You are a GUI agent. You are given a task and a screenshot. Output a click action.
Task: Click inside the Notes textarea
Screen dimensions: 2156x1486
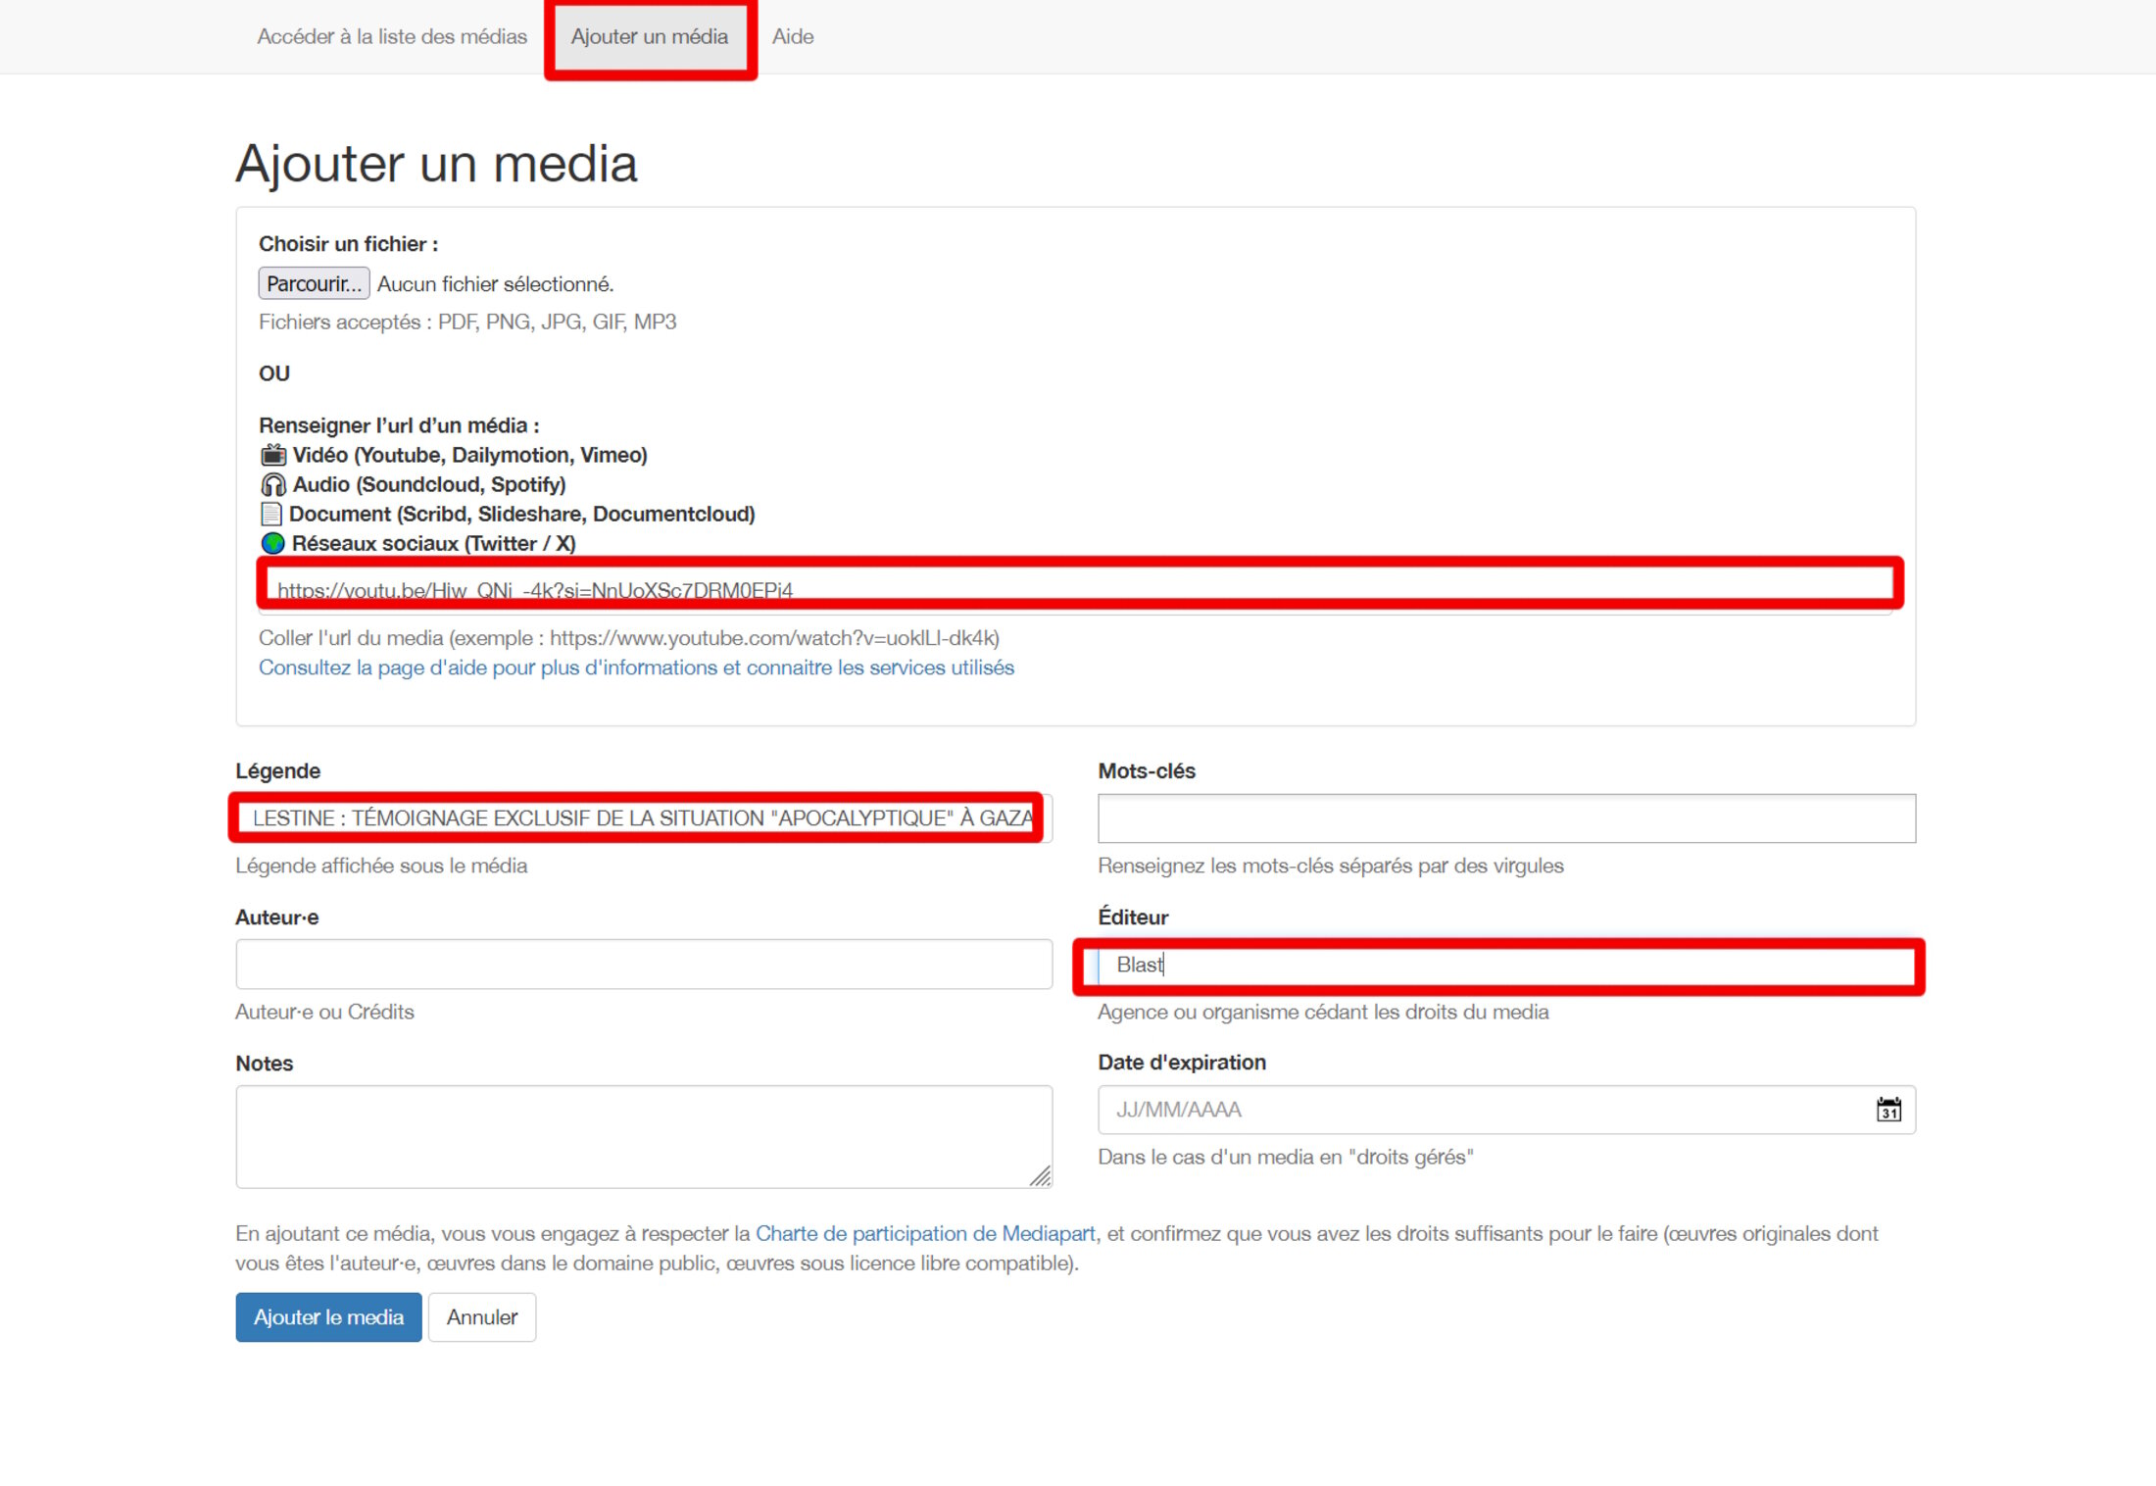(644, 1136)
